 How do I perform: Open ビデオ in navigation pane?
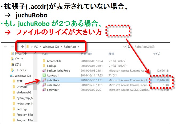pos(18,64)
